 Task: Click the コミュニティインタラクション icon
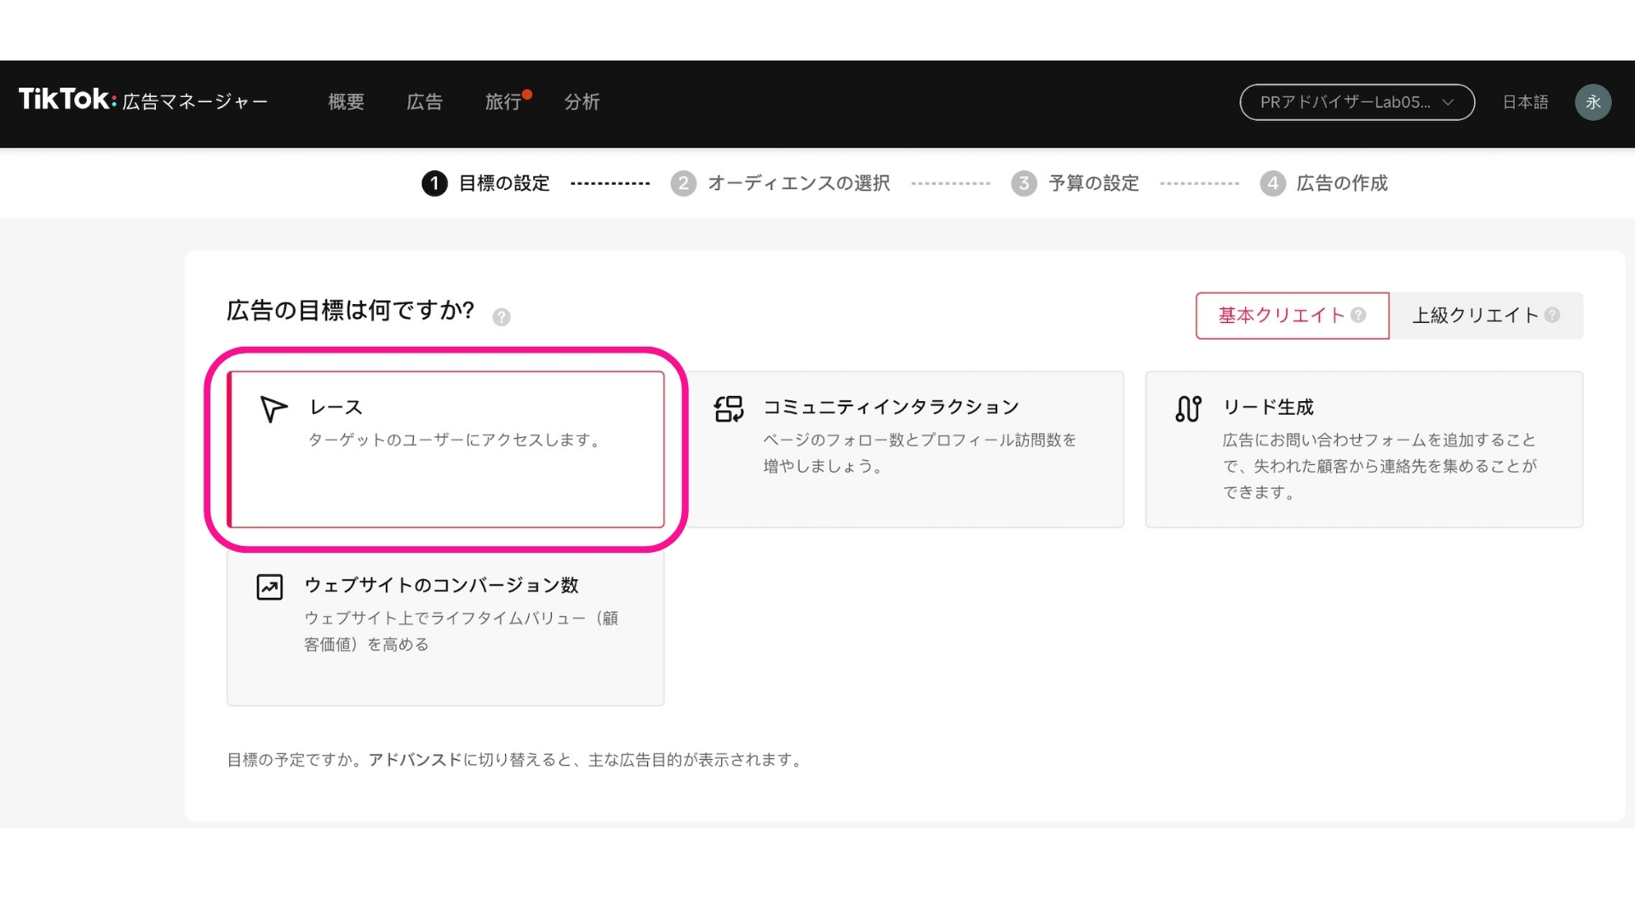click(729, 409)
